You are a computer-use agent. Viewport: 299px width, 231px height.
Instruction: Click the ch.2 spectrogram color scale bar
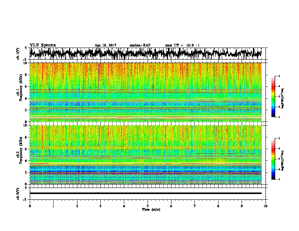coord(273,159)
